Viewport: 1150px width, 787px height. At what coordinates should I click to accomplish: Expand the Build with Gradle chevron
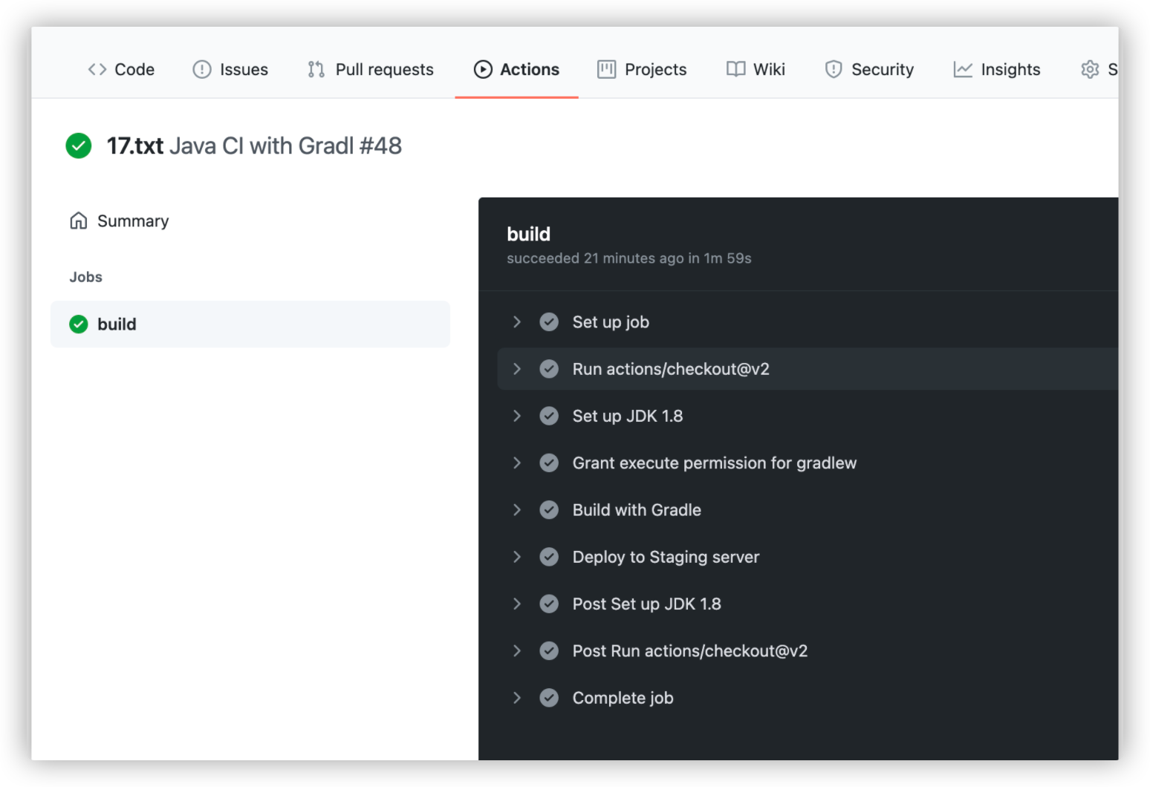point(517,509)
